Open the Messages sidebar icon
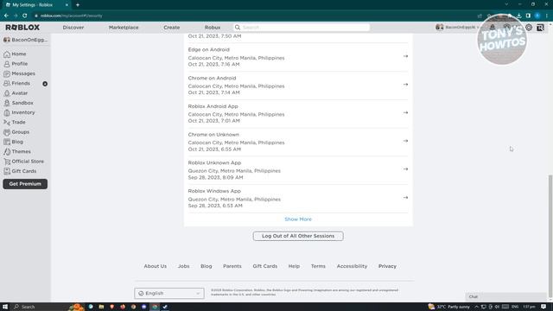Screen dimensions: 553x311 click(x=7, y=73)
